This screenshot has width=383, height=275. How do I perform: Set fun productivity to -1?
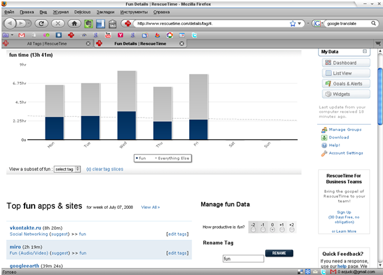pyautogui.click(x=263, y=230)
